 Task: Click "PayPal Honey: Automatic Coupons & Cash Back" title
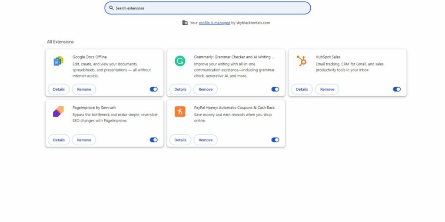coord(234,108)
